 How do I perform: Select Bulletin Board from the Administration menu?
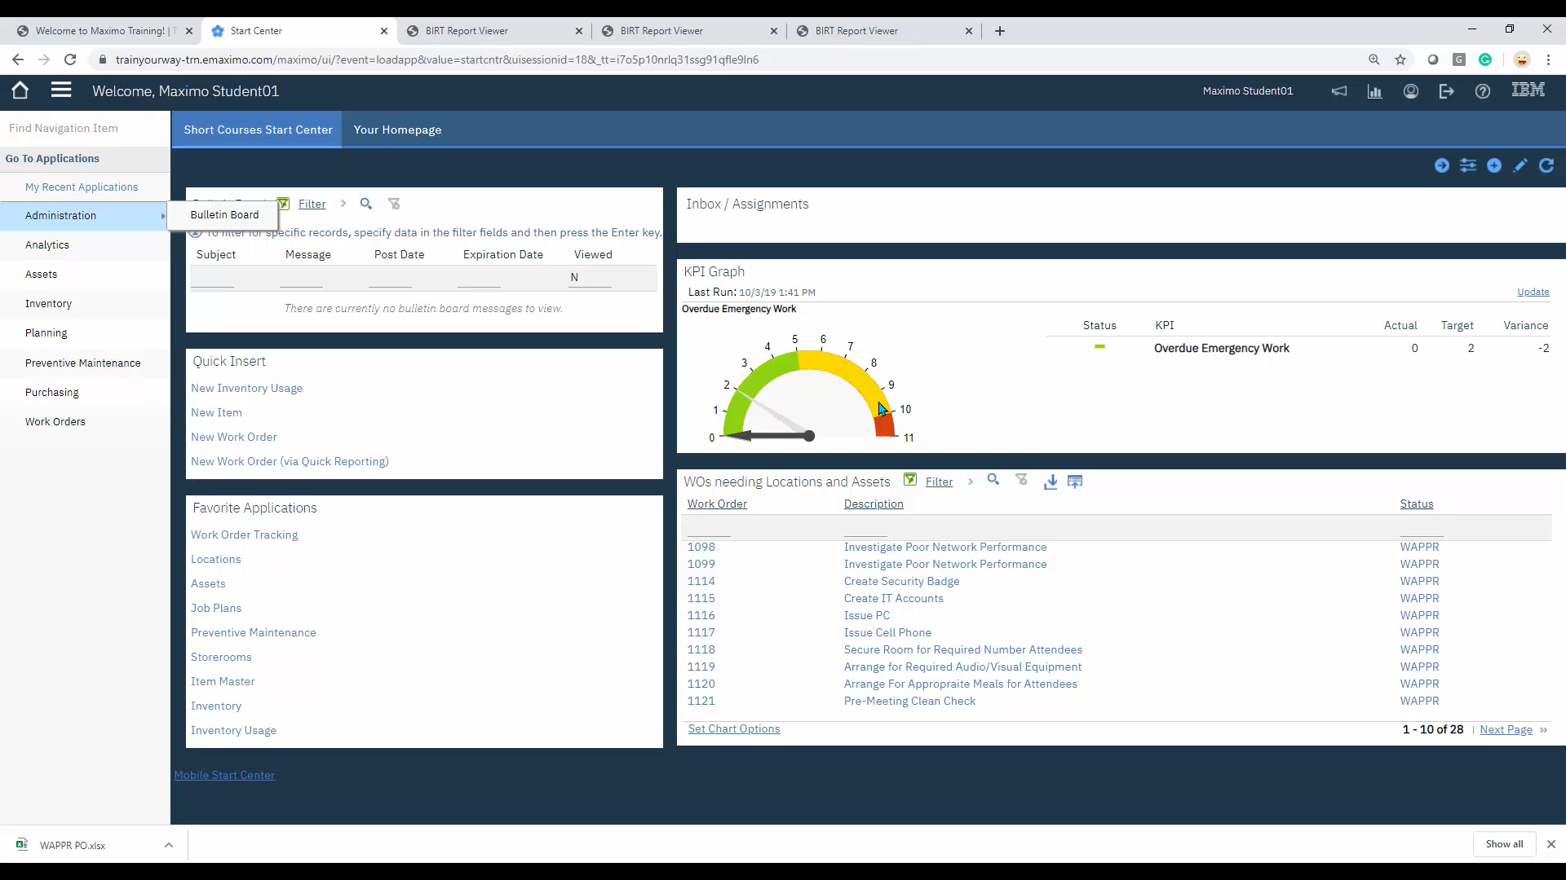pyautogui.click(x=224, y=215)
